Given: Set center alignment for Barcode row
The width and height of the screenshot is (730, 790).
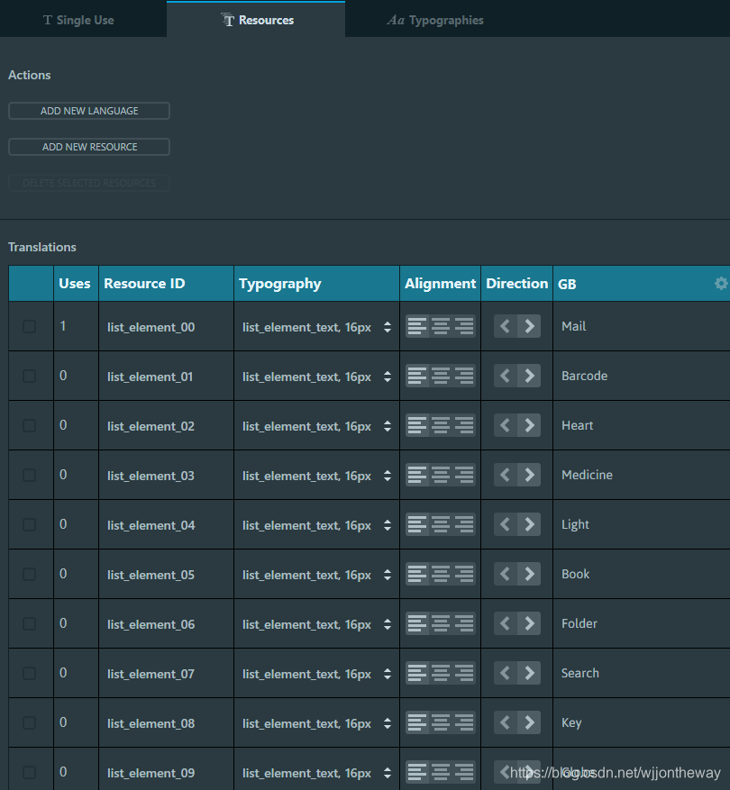Looking at the screenshot, I should coord(441,376).
